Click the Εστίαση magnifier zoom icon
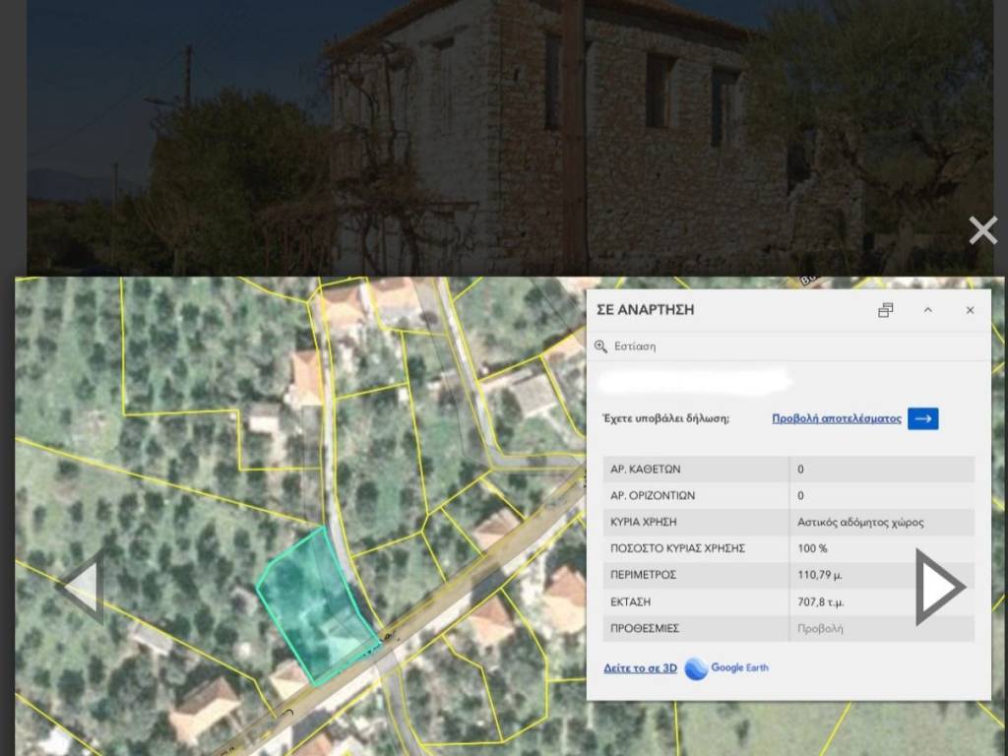This screenshot has width=1008, height=756. pos(601,346)
